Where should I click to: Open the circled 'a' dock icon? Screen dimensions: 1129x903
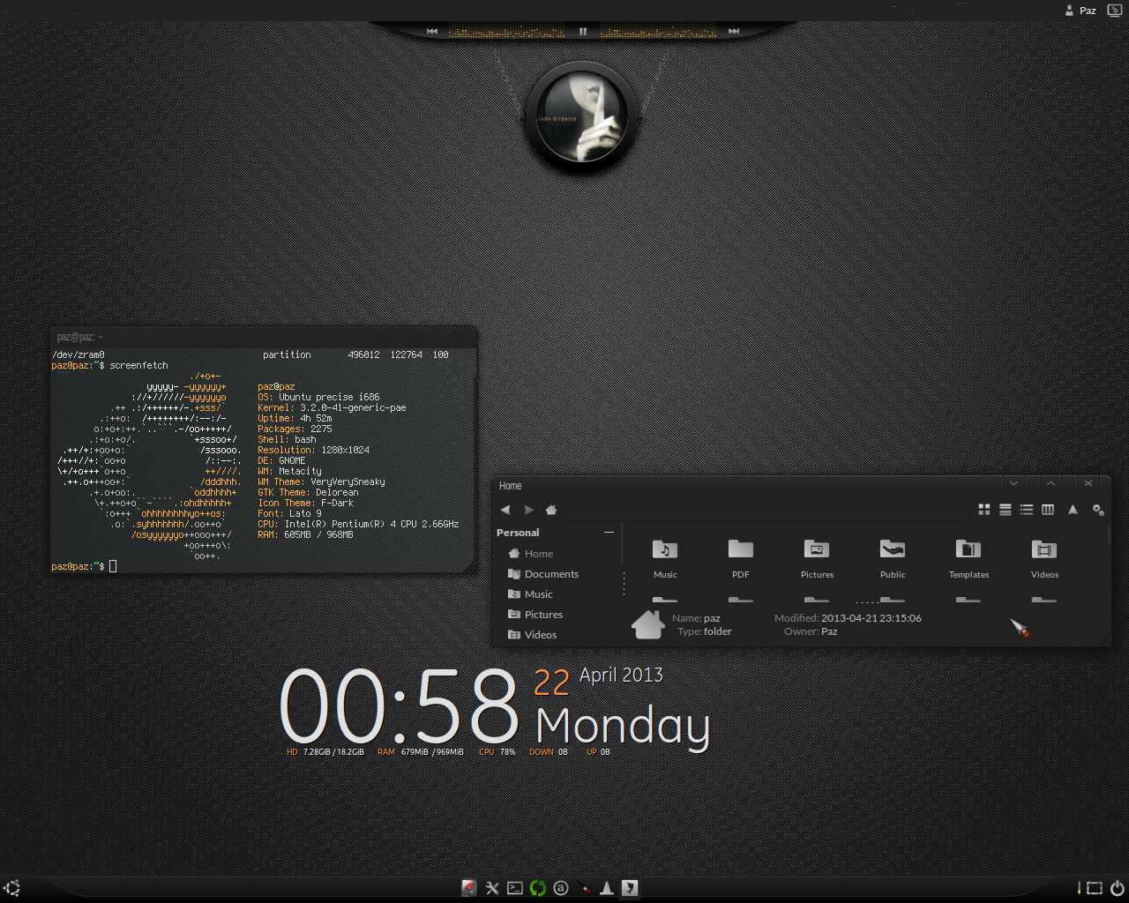(x=561, y=888)
